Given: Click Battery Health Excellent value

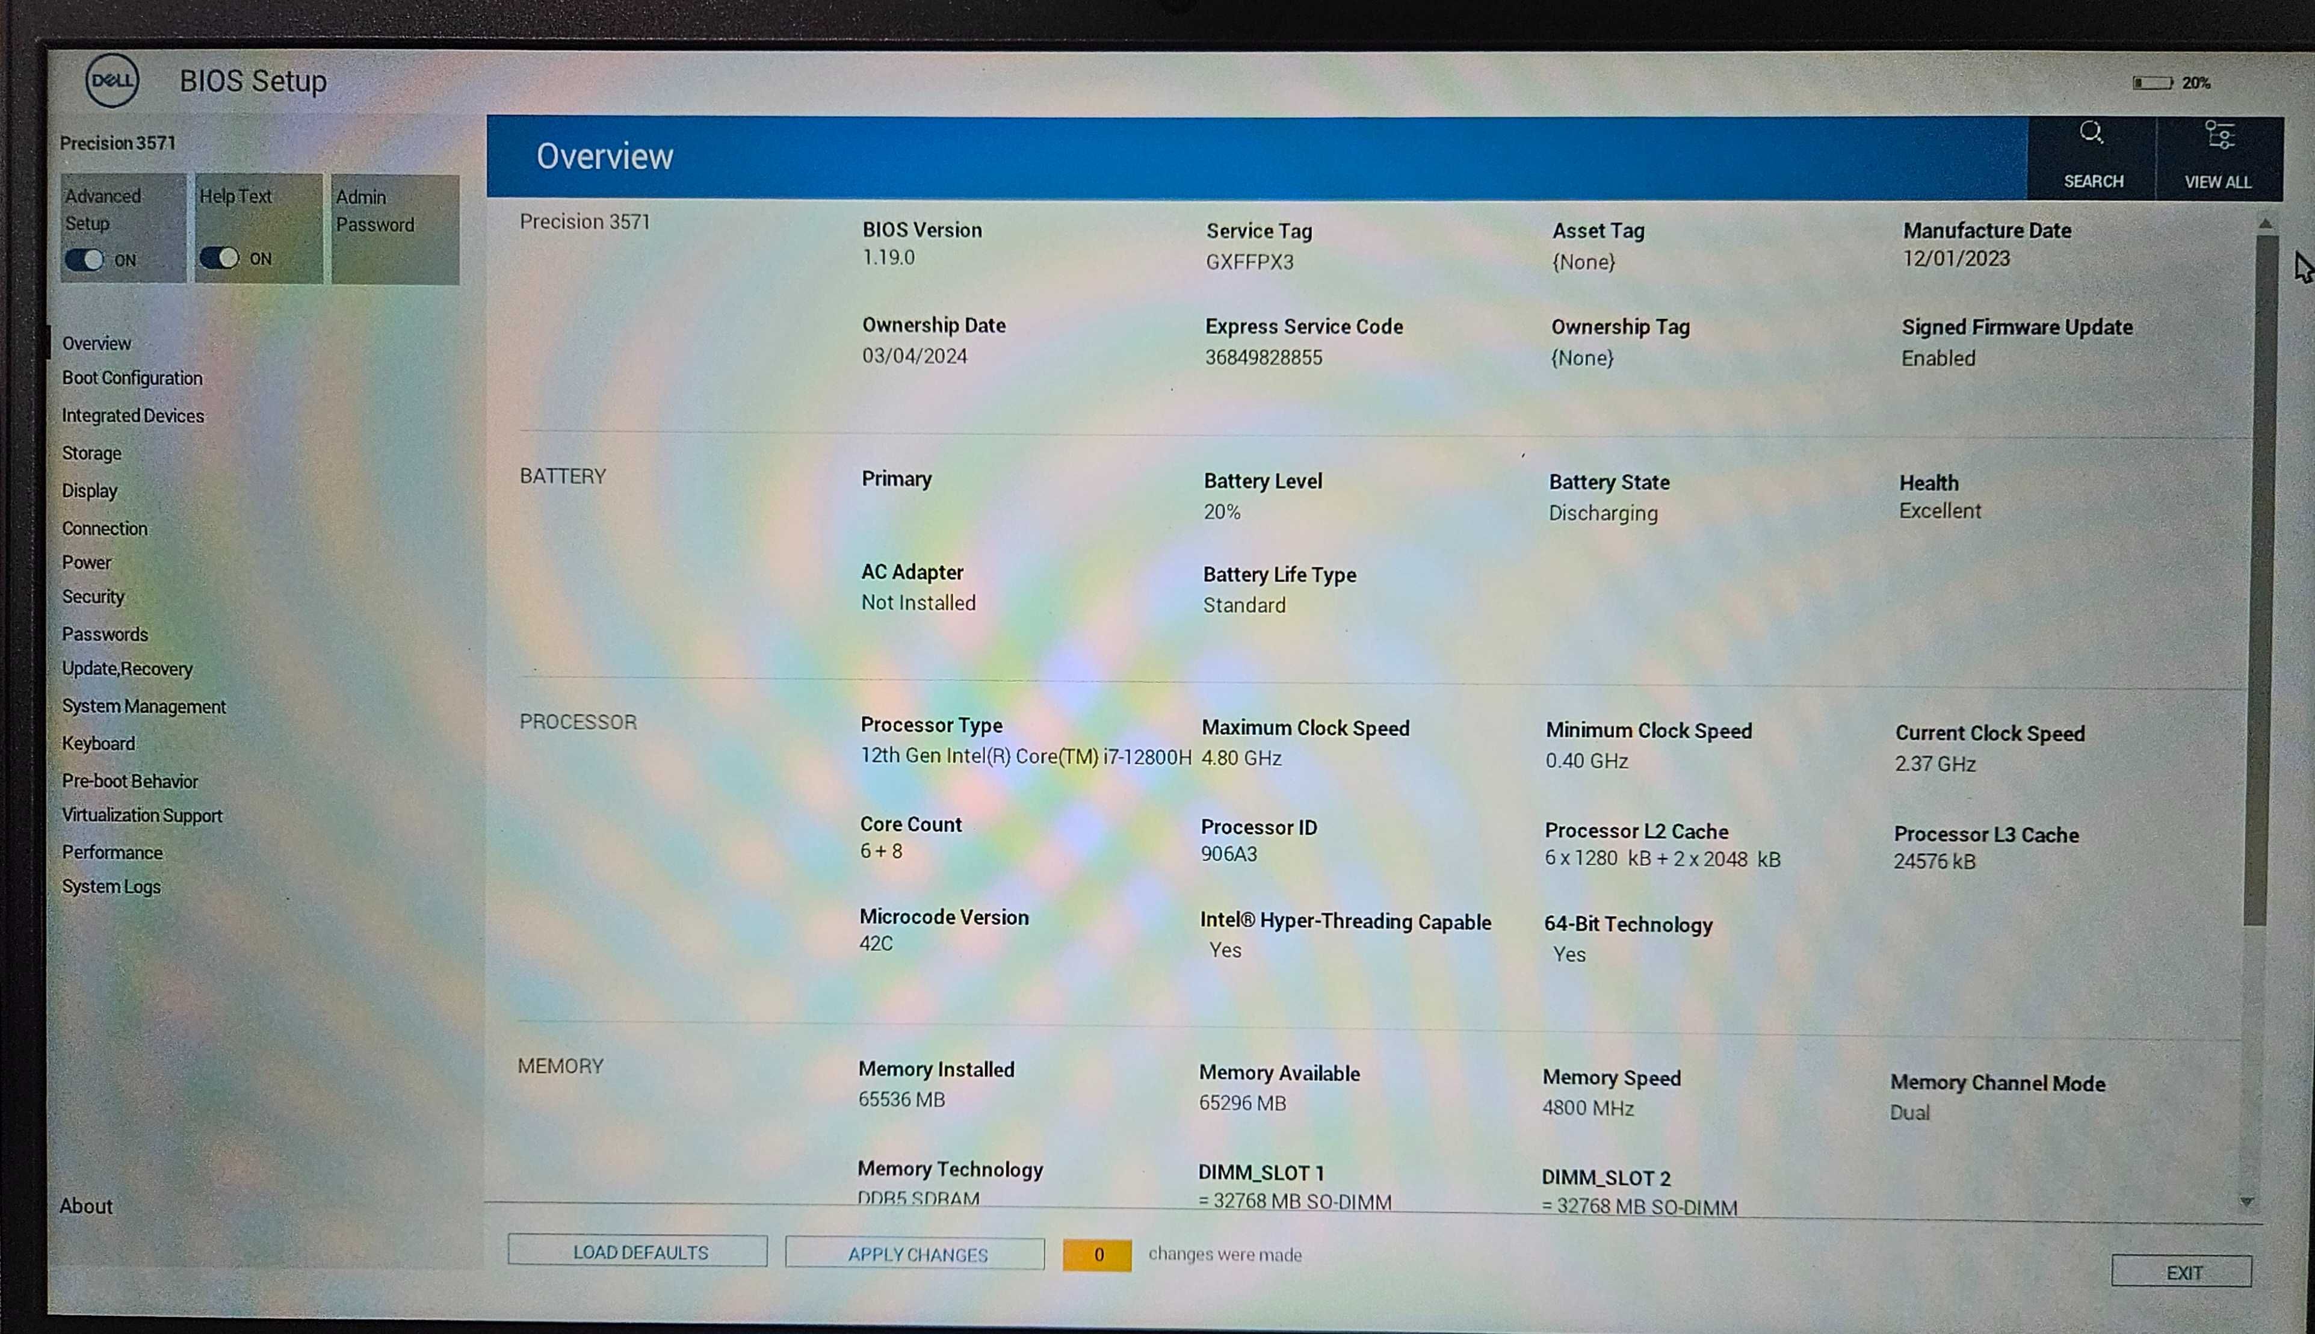Looking at the screenshot, I should (x=1940, y=510).
